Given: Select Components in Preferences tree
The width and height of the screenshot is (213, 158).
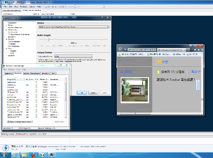Looking at the screenshot, I should coord(12,23).
